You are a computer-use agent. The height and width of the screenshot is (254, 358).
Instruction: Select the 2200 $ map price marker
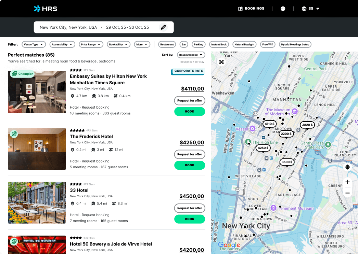coord(286,134)
